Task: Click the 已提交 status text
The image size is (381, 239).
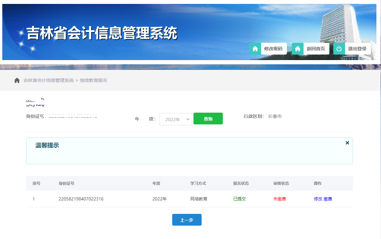Action: coord(240,199)
